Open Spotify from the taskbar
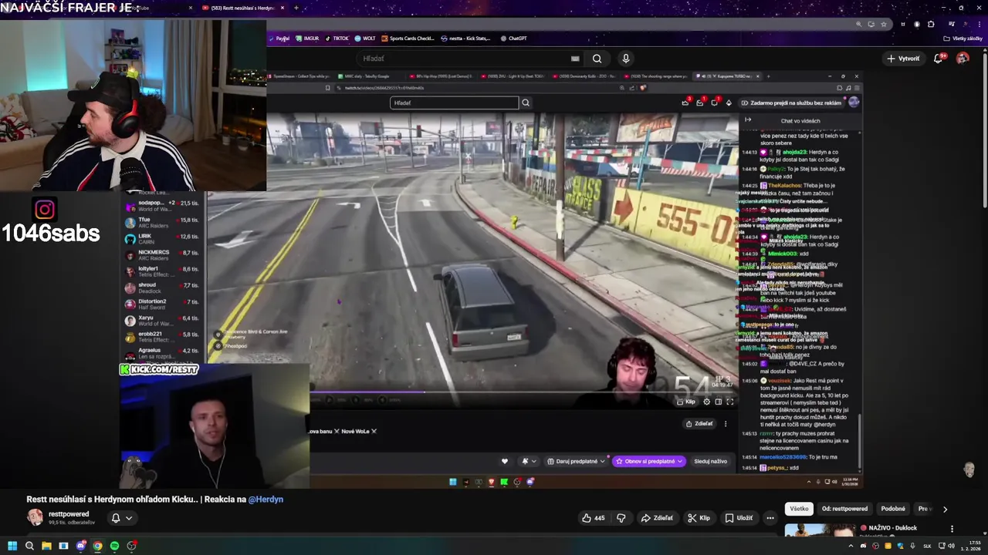 tap(114, 546)
